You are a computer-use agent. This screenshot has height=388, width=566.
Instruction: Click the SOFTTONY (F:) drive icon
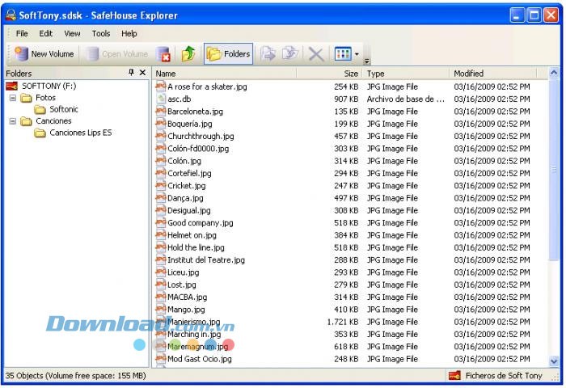click(12, 86)
